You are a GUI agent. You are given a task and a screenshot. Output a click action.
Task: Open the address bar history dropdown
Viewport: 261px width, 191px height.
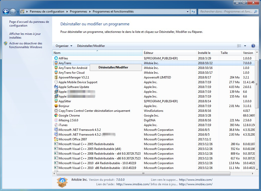pos(188,12)
